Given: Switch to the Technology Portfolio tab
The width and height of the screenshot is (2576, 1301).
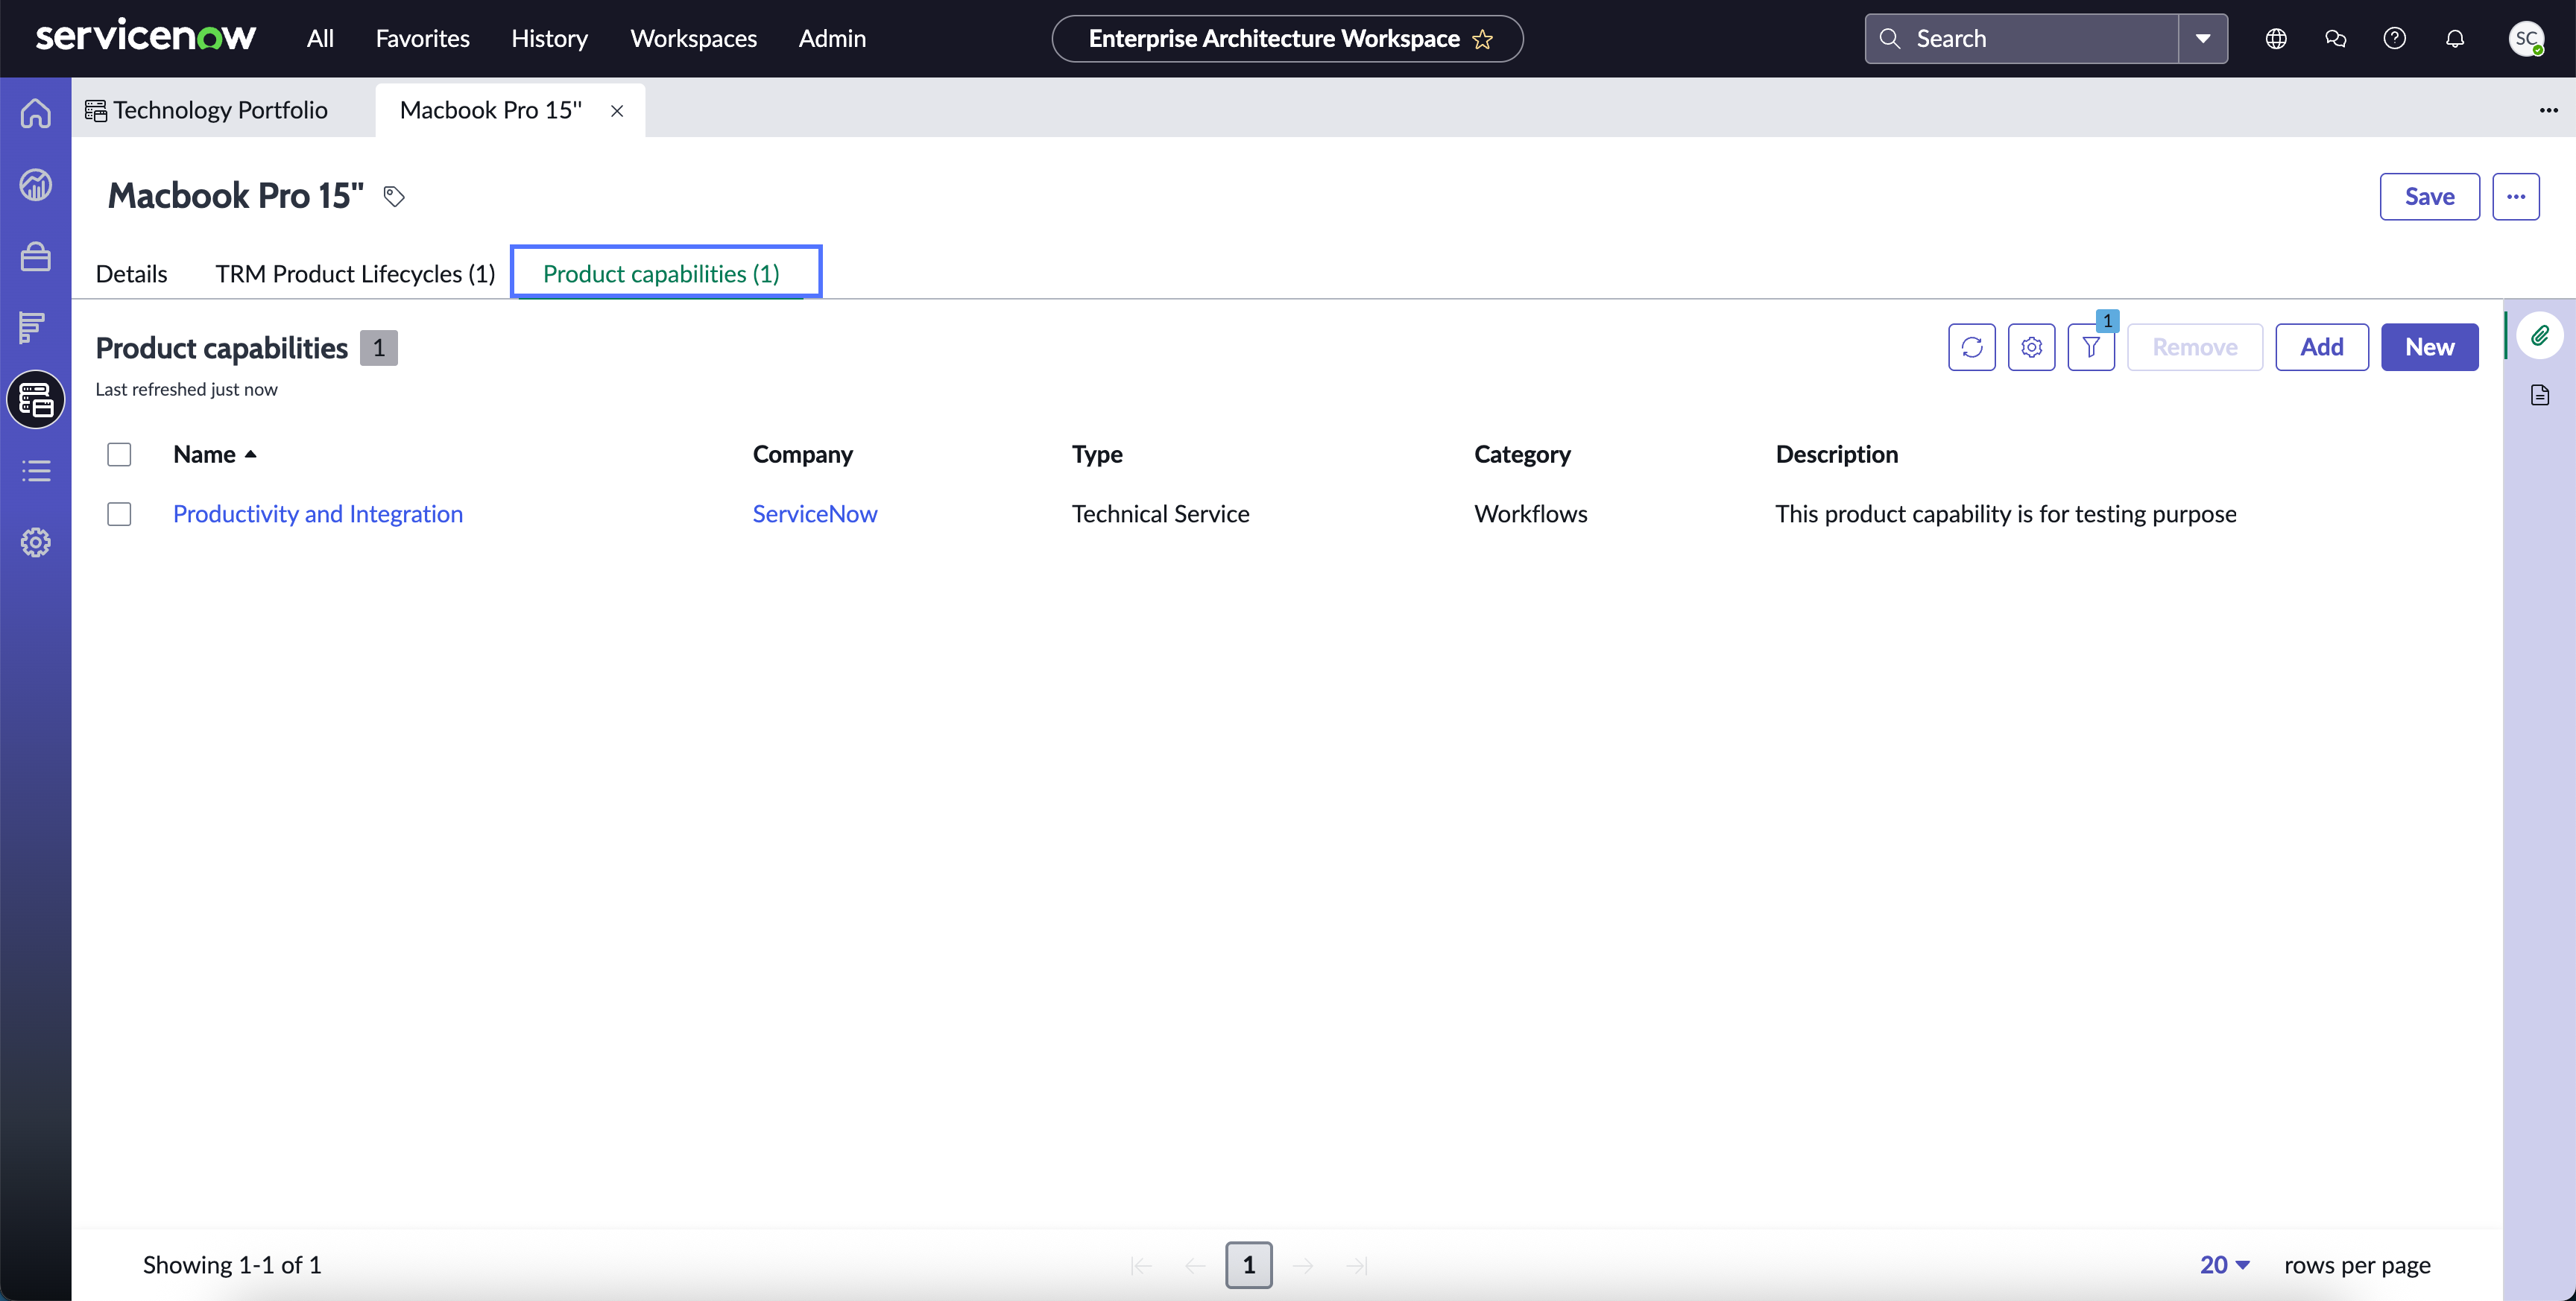Looking at the screenshot, I should click(207, 110).
